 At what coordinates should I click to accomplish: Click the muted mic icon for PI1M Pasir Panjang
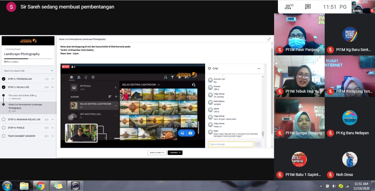pyautogui.click(x=280, y=50)
